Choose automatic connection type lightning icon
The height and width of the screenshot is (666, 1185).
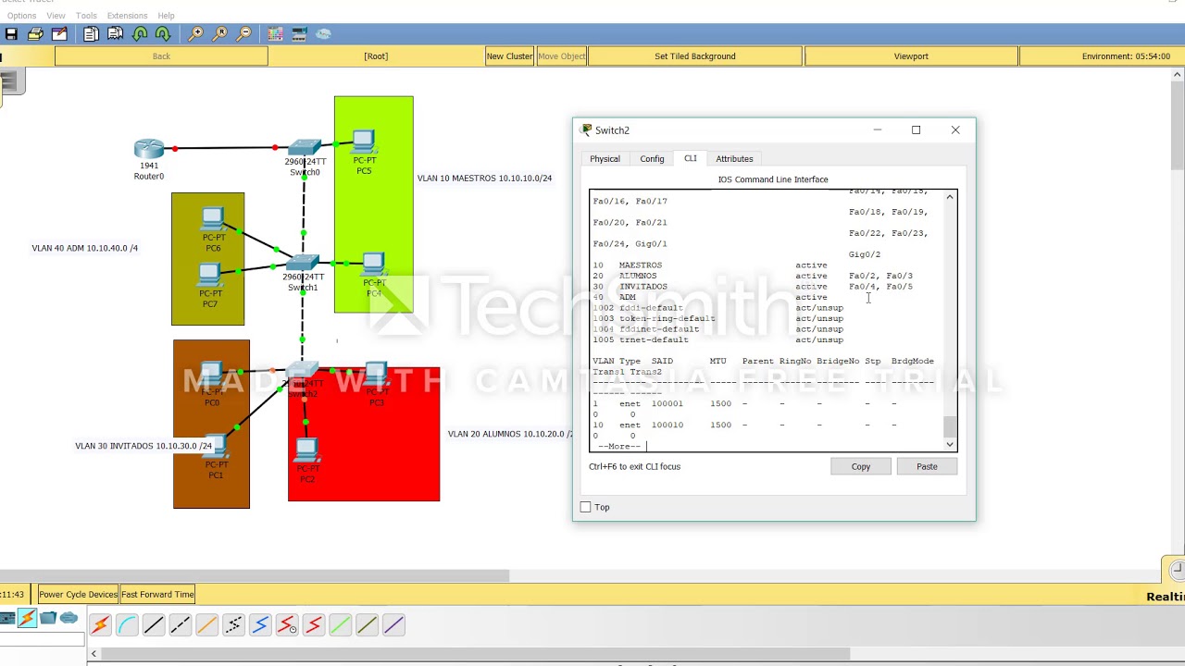100,625
